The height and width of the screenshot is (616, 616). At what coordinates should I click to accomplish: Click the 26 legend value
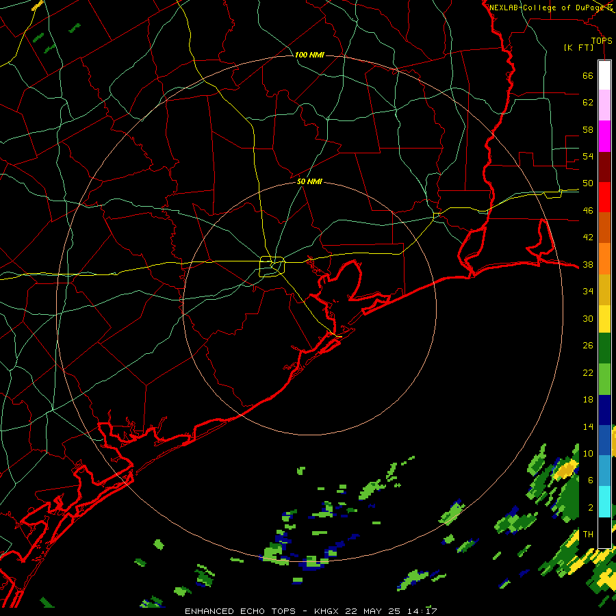coord(588,346)
